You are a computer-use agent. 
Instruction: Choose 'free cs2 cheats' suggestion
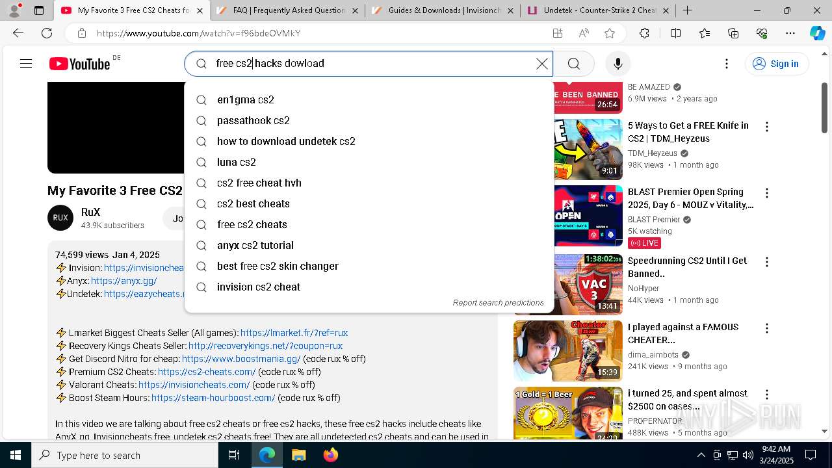(x=369, y=224)
